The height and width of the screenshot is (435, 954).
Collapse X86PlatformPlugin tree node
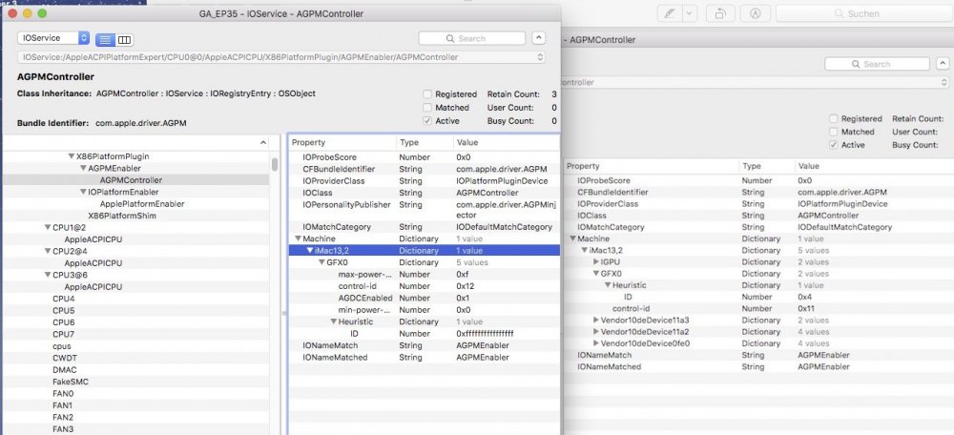[x=72, y=156]
